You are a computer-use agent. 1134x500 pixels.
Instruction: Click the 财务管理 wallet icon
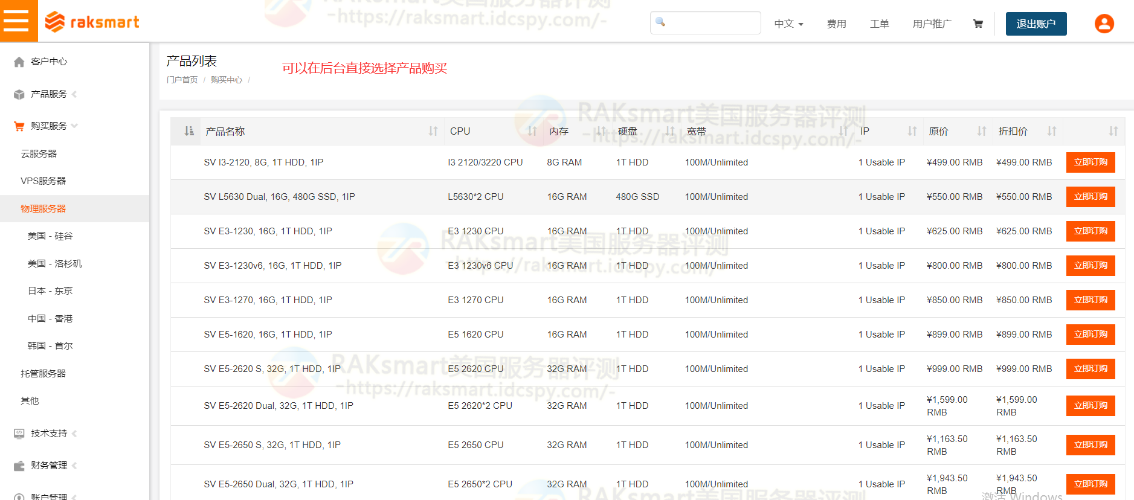click(19, 466)
